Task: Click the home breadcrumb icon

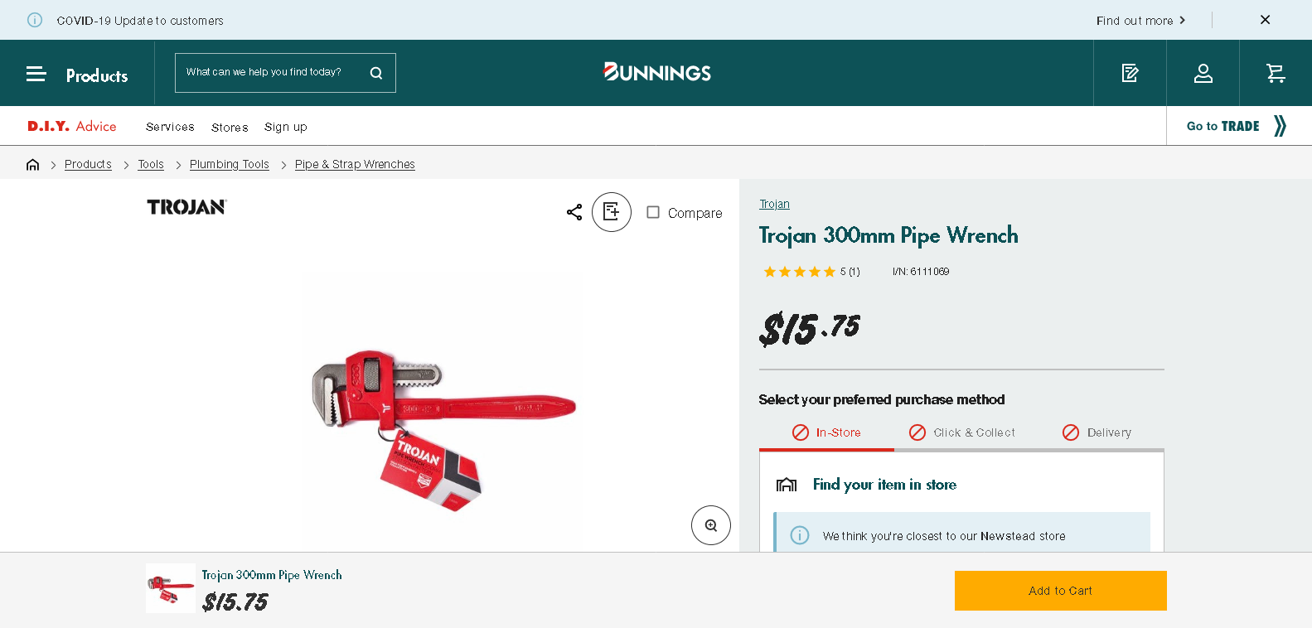Action: (32, 164)
